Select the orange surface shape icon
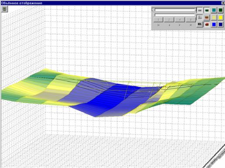Image resolution: width=225 pixels, height=168 pixels. (207, 17)
